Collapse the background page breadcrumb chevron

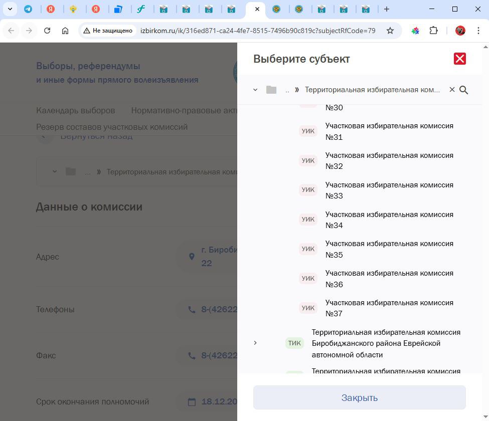click(55, 171)
